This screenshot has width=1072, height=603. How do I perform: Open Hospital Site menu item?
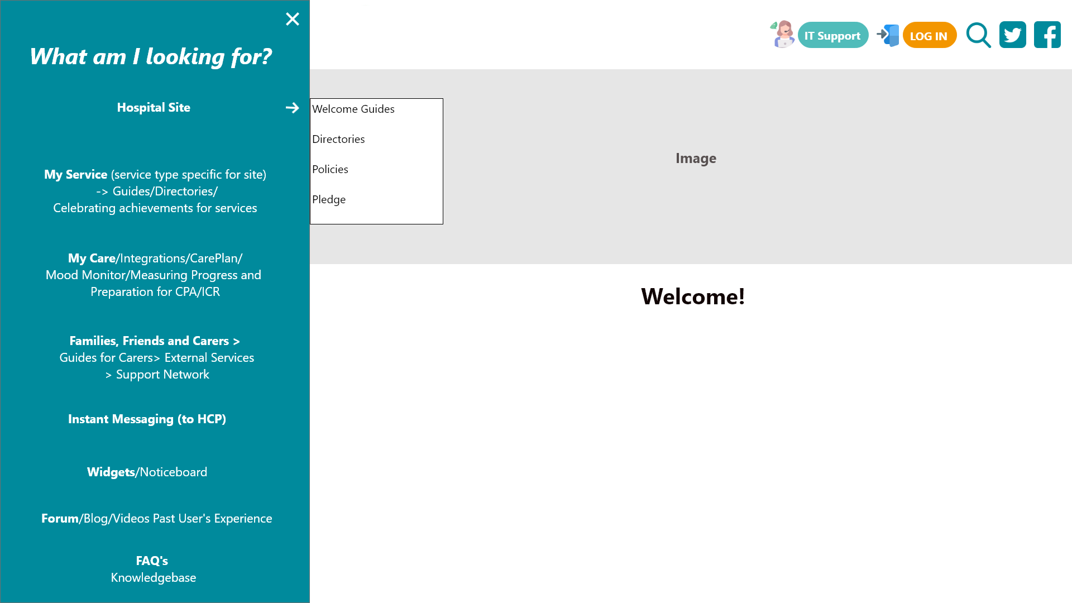(x=154, y=108)
